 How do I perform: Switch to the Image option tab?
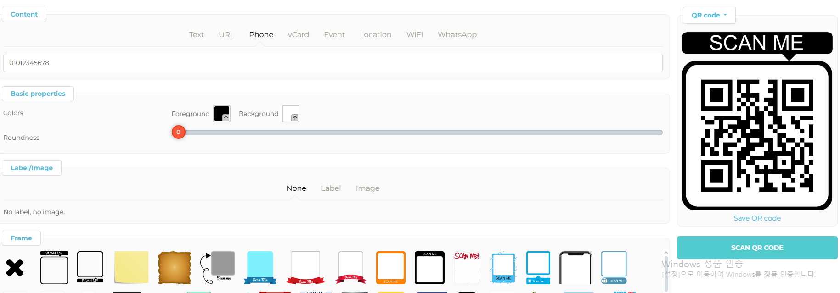(368, 188)
